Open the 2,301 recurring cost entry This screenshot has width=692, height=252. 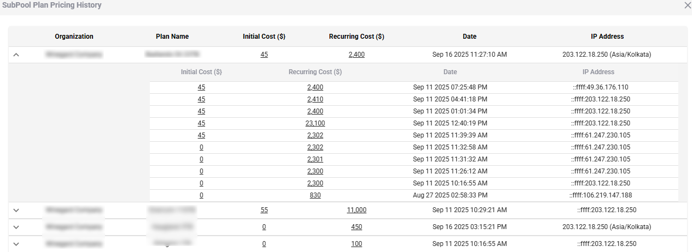coord(315,159)
